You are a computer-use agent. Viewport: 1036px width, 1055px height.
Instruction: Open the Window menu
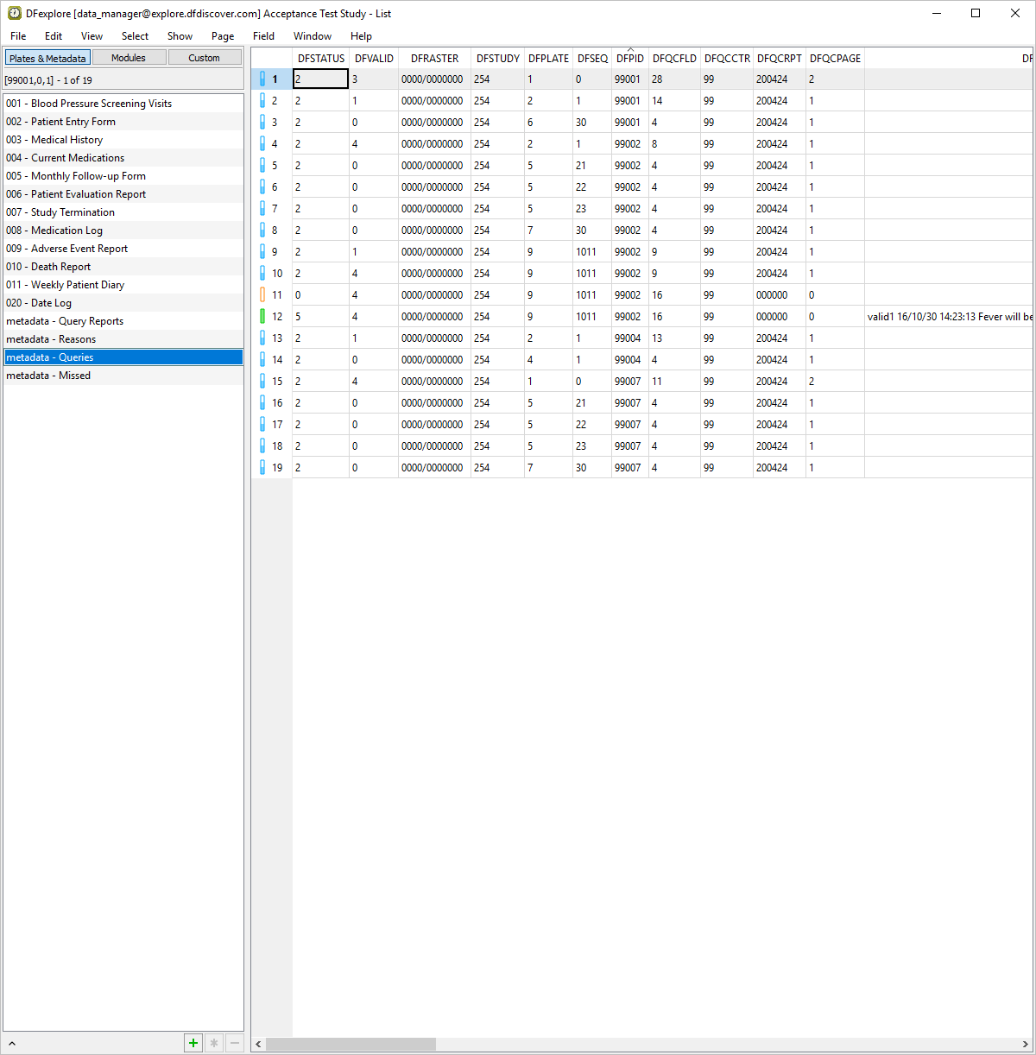312,36
